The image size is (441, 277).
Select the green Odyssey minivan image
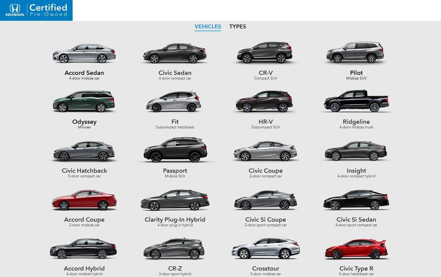point(84,102)
